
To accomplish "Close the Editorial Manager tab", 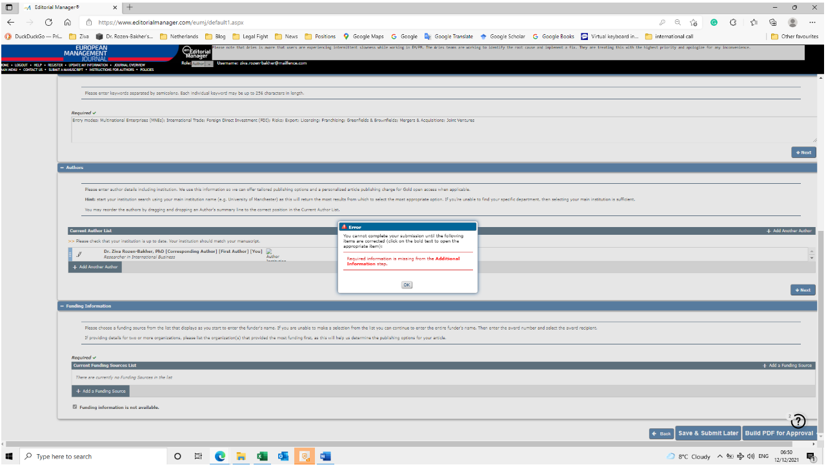I will pos(114,7).
